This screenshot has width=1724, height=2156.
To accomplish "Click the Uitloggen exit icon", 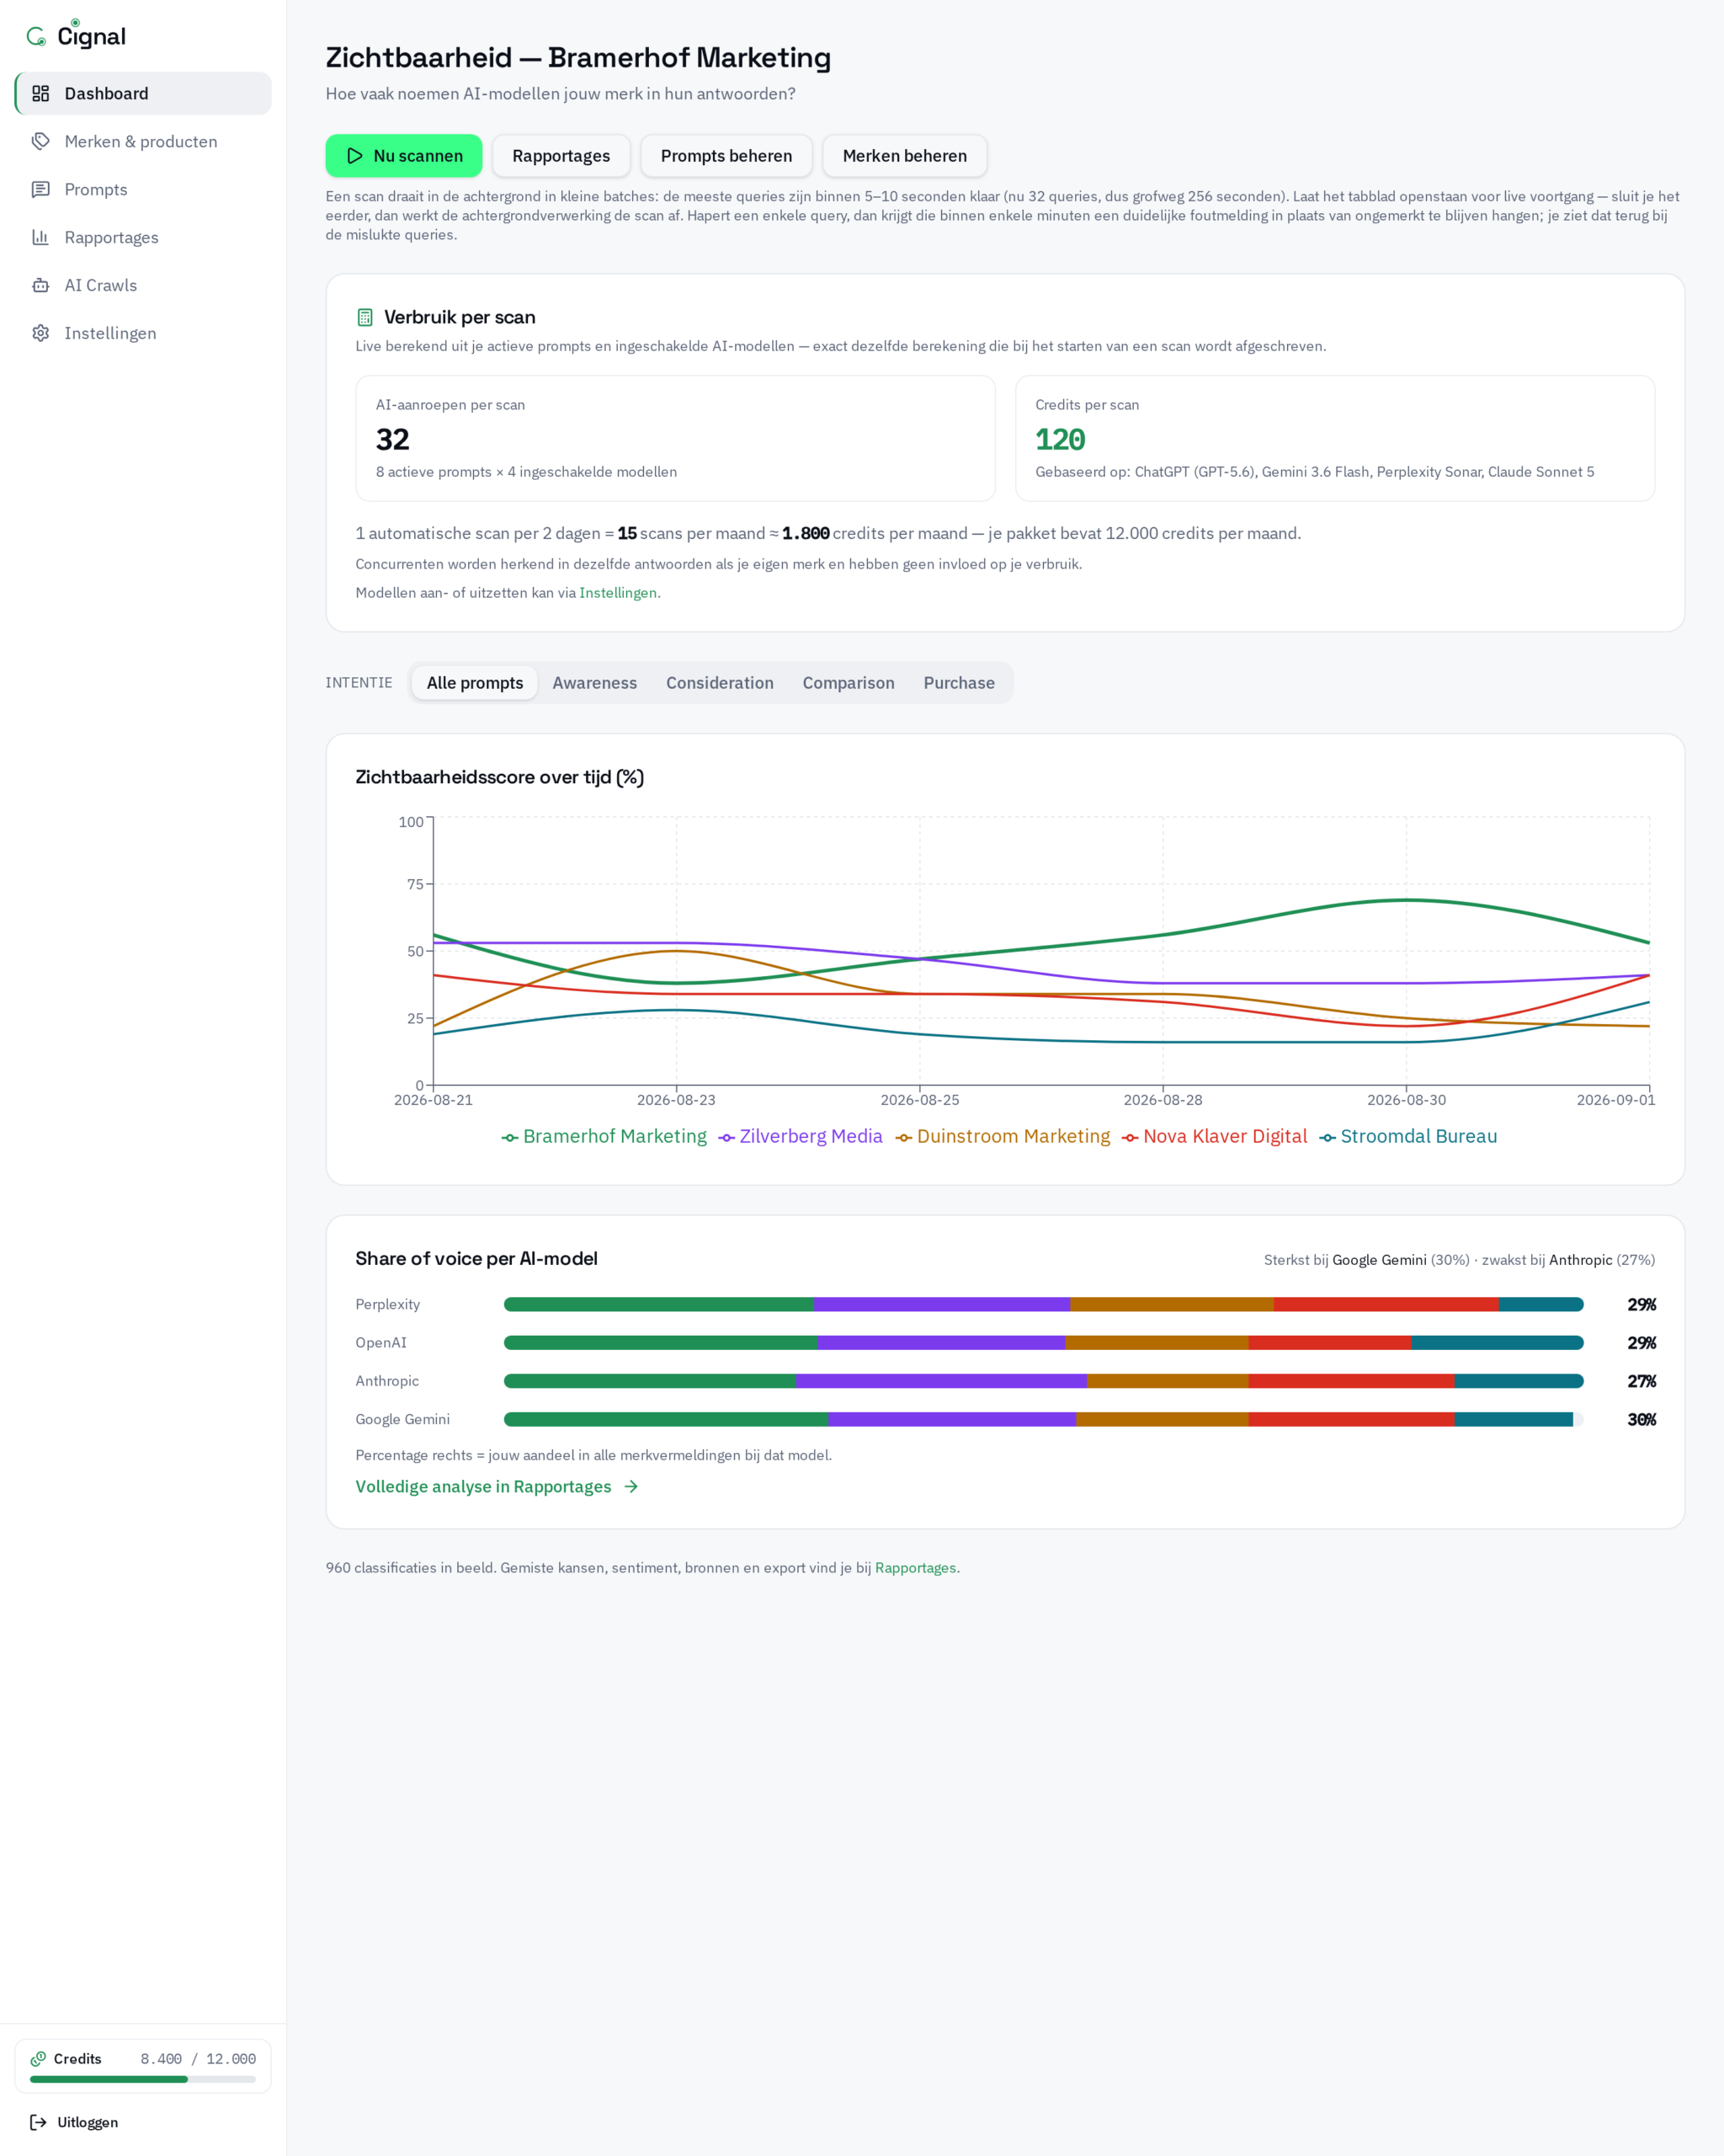I will click(38, 2122).
